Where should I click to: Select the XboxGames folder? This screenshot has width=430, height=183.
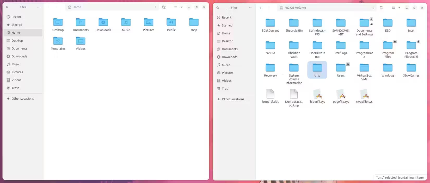[x=411, y=70]
